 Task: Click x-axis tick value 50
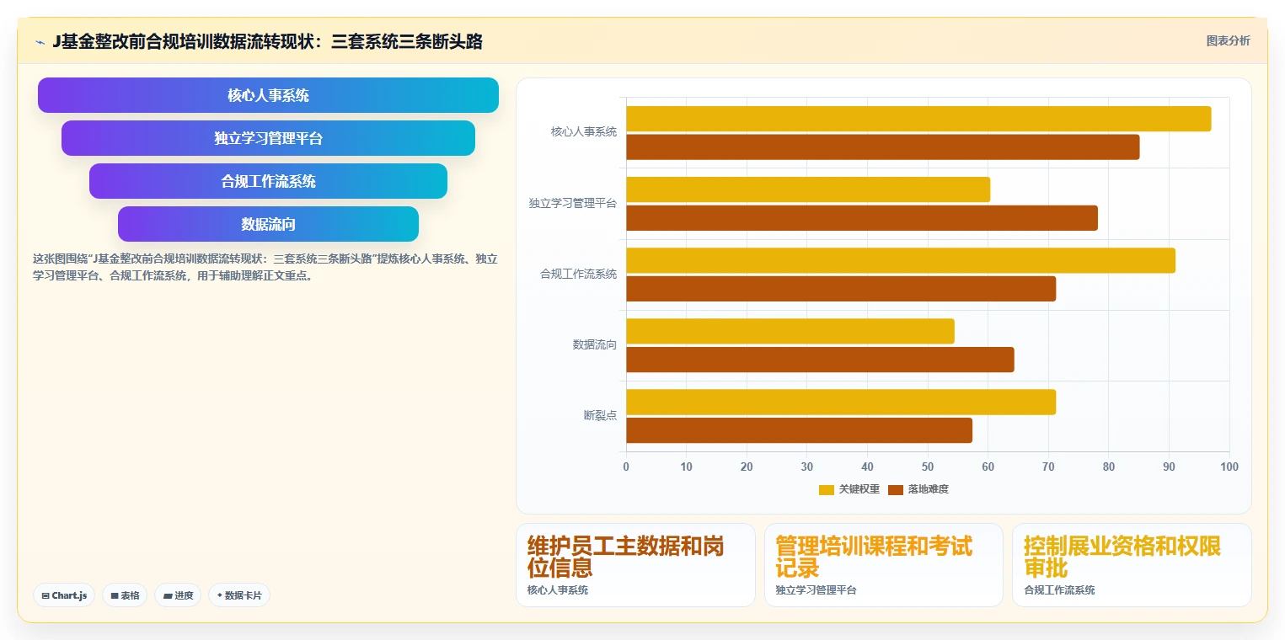coord(928,467)
